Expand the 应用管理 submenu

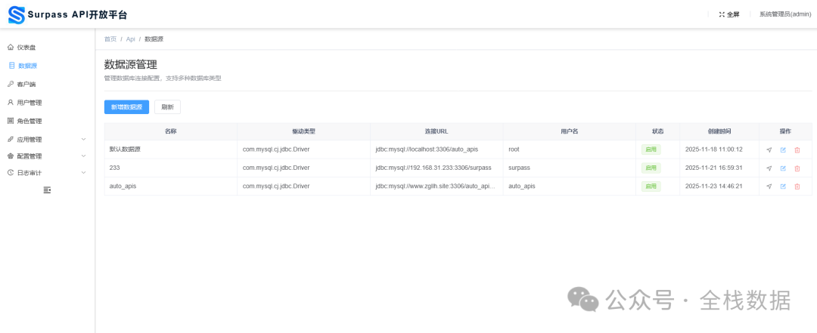click(47, 139)
